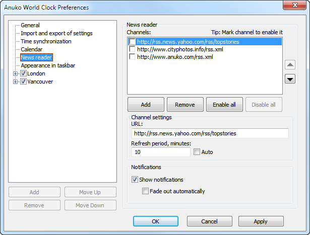
Task: Open the General settings page
Action: 30,25
